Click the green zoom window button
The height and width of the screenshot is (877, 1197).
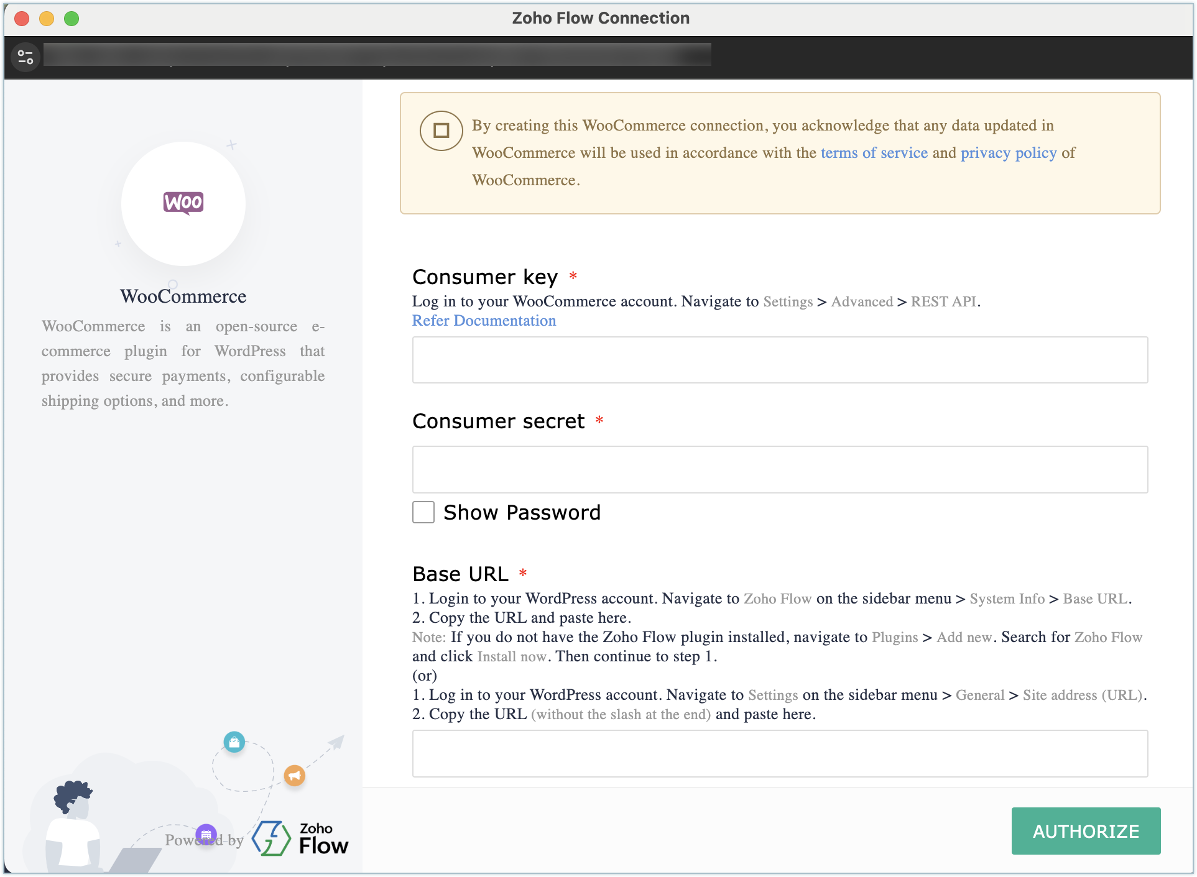(x=72, y=19)
